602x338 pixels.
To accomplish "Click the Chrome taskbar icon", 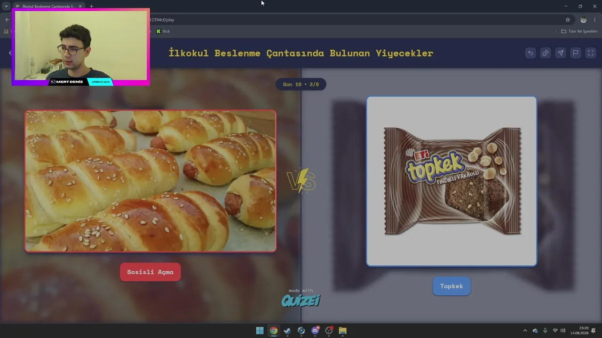I will click(273, 330).
